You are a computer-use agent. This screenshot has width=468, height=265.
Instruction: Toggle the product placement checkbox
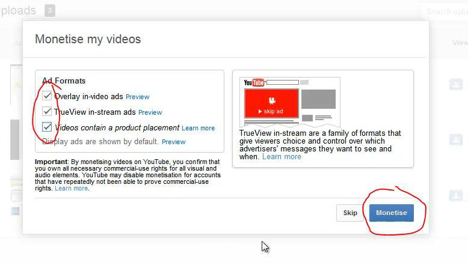tap(47, 127)
